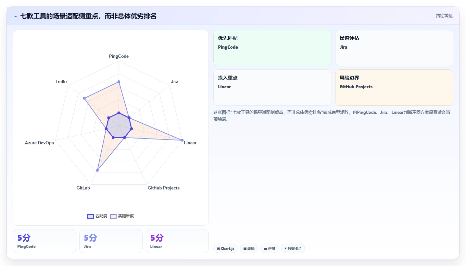Image resolution: width=466 pixels, height=266 pixels.
Task: Toggle the 实施难度 legend swatch
Action: pyautogui.click(x=113, y=216)
